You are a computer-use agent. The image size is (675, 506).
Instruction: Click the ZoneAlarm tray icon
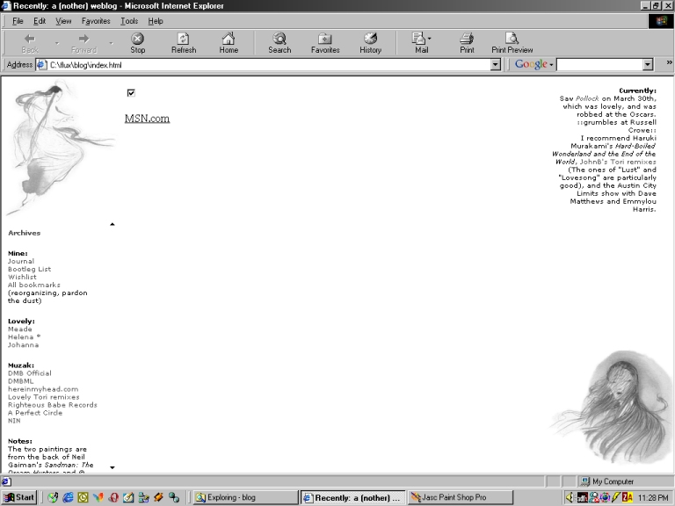coord(628,497)
